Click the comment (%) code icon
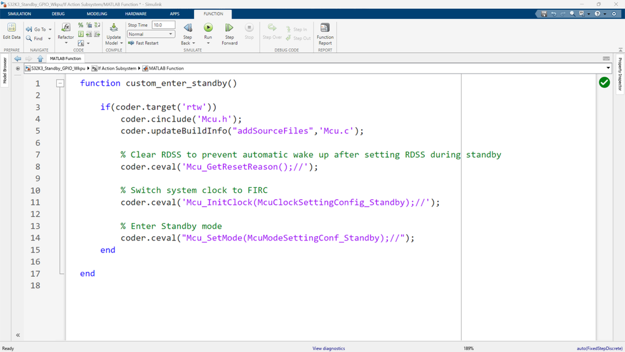Screen dimensions: 625x352 coord(81,25)
